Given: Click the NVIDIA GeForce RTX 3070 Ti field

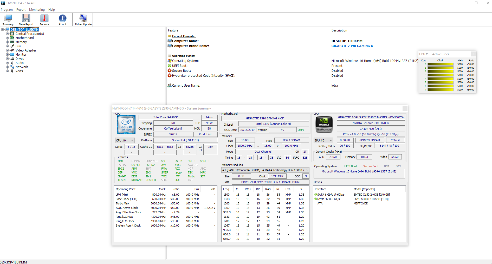Looking at the screenshot, I should point(371,123).
